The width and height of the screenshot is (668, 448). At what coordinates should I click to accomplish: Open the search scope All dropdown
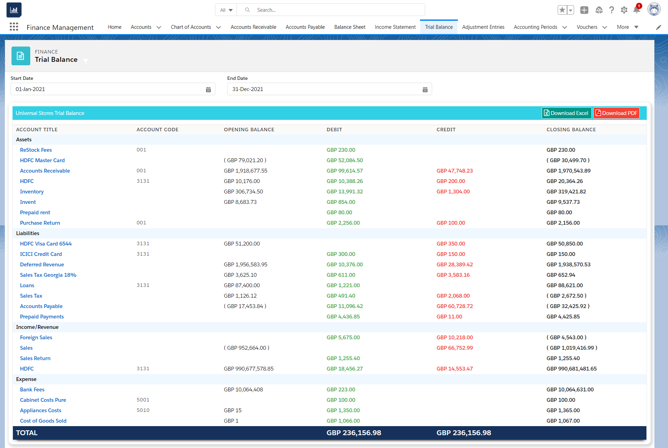click(x=226, y=10)
